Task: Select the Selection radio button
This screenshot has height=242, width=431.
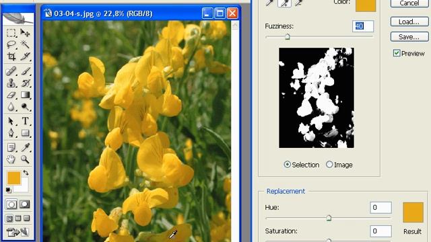Action: pos(287,164)
